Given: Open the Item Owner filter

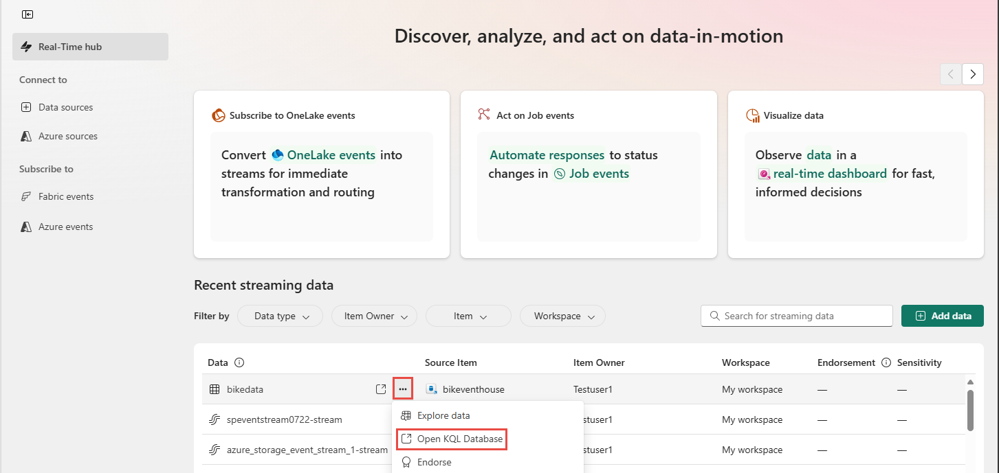Looking at the screenshot, I should (x=374, y=316).
